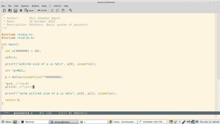Open the 'c' folder window from the taskbar

93,122
